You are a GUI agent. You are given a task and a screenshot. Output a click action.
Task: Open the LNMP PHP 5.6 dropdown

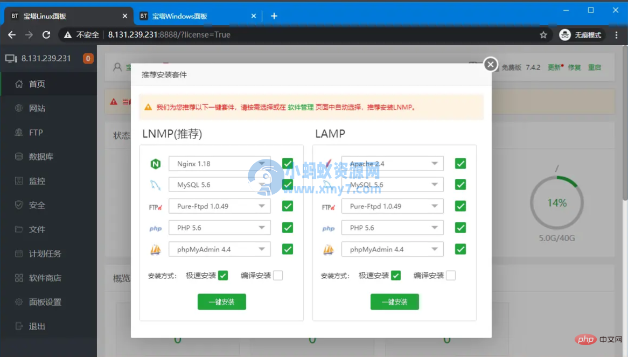click(x=220, y=228)
